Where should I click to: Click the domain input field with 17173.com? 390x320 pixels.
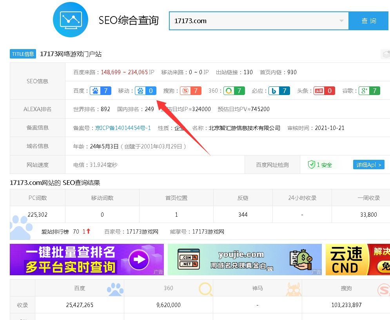[x=255, y=21]
